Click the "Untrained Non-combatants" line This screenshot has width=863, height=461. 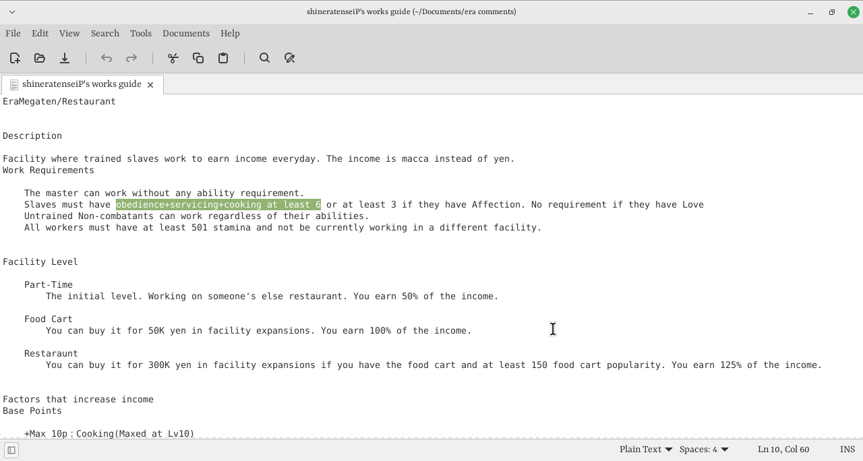(x=197, y=216)
